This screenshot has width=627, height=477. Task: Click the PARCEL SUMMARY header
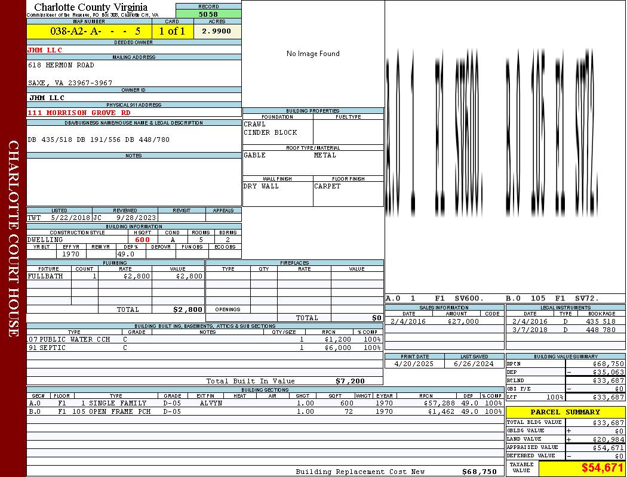[565, 413]
